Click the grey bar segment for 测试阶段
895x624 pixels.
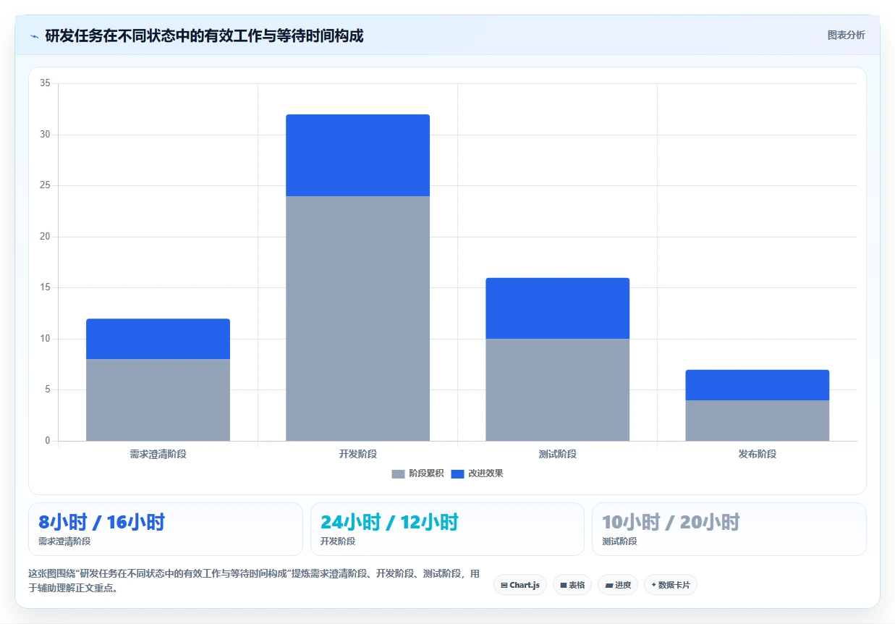click(x=557, y=389)
